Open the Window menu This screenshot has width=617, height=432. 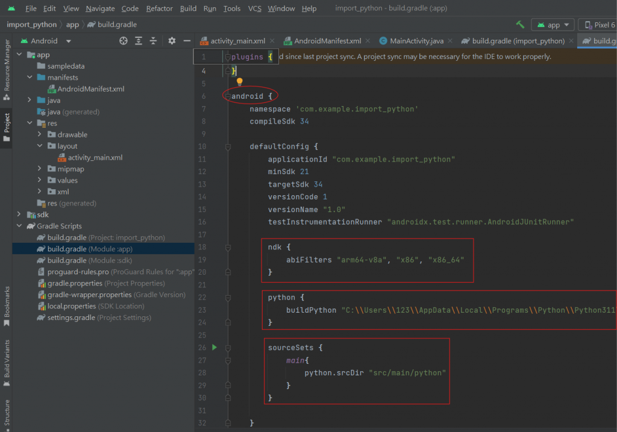(x=281, y=8)
